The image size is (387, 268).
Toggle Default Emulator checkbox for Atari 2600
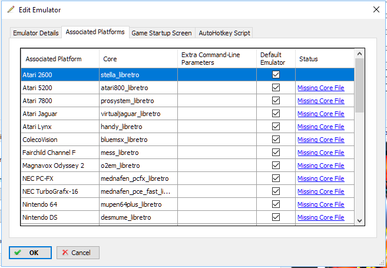[276, 75]
